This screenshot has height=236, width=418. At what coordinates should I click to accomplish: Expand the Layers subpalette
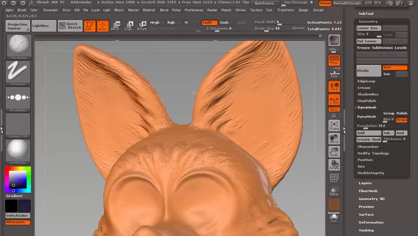365,183
